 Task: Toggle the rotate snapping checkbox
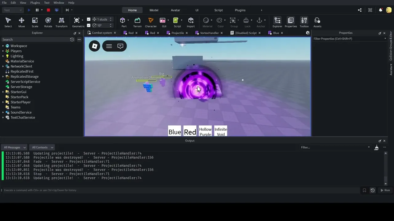(x=89, y=25)
